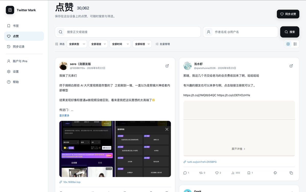Open 设置 settings from the sidebar
The height and width of the screenshot is (192, 306).
click(x=24, y=72)
